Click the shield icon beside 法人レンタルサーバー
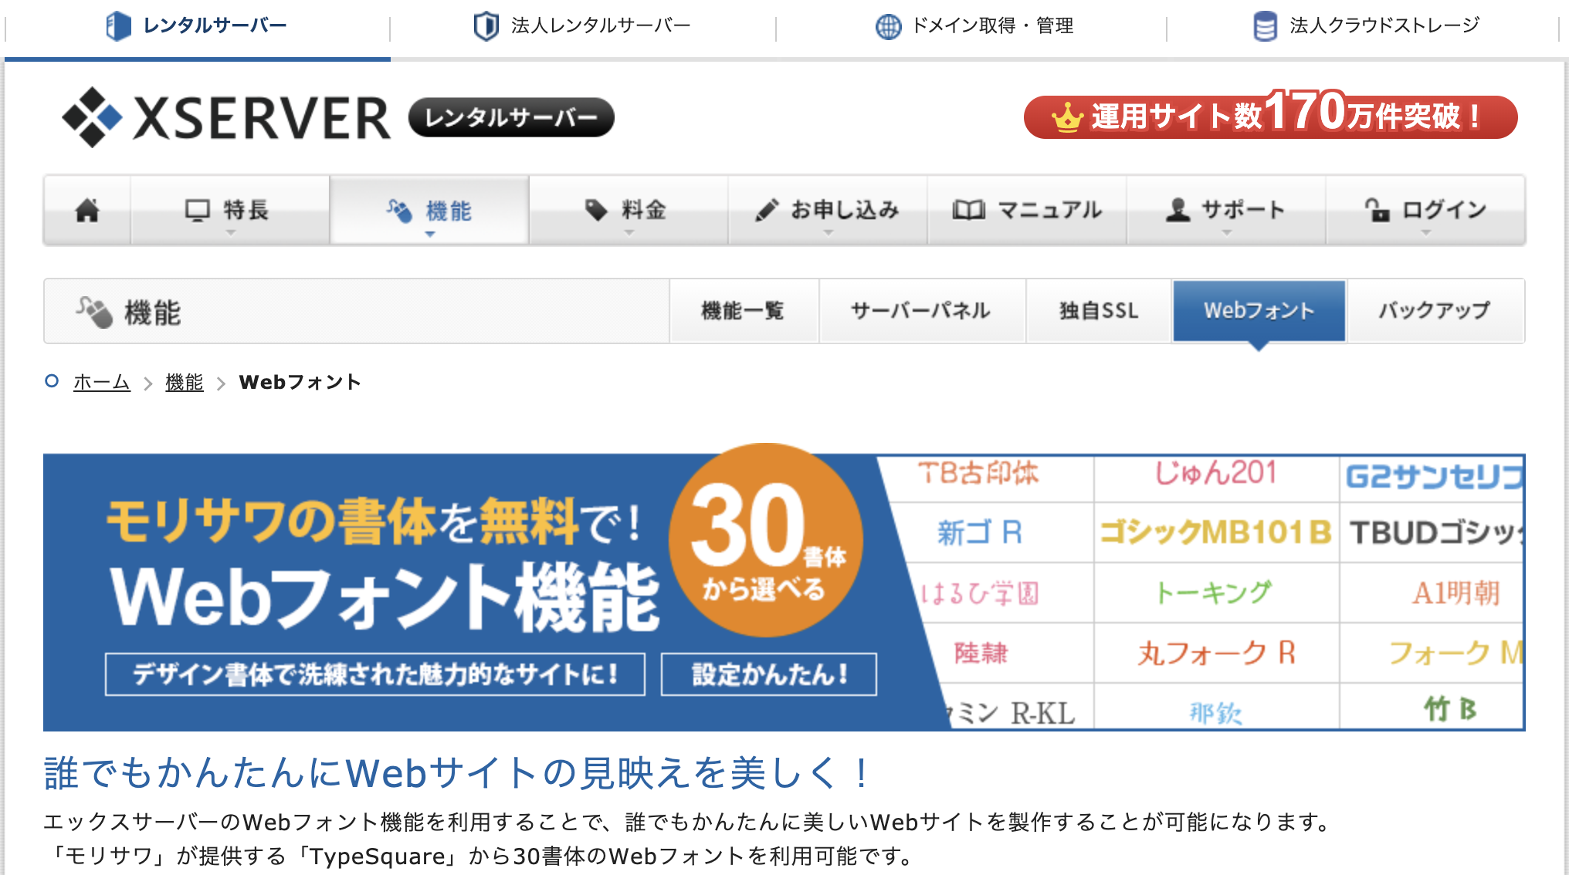The image size is (1569, 875). coord(486,25)
